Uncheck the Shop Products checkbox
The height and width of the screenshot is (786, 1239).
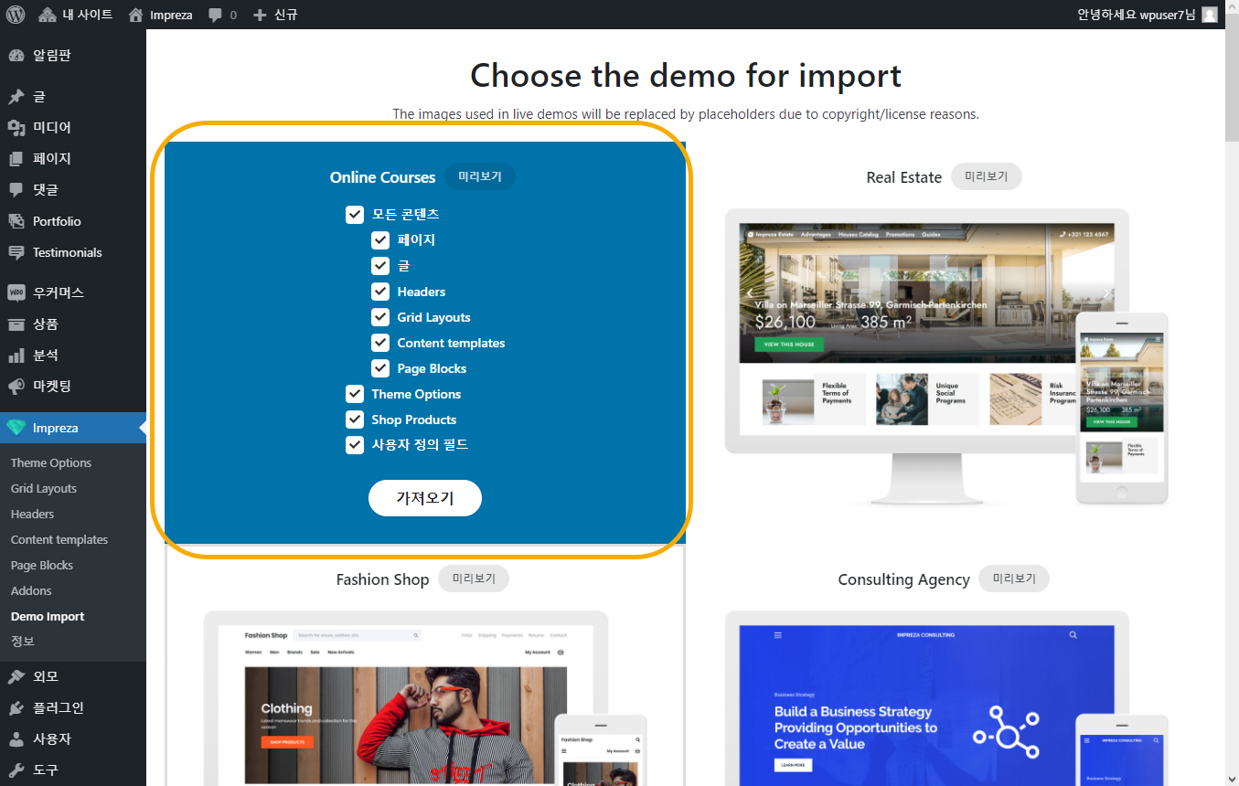(355, 420)
